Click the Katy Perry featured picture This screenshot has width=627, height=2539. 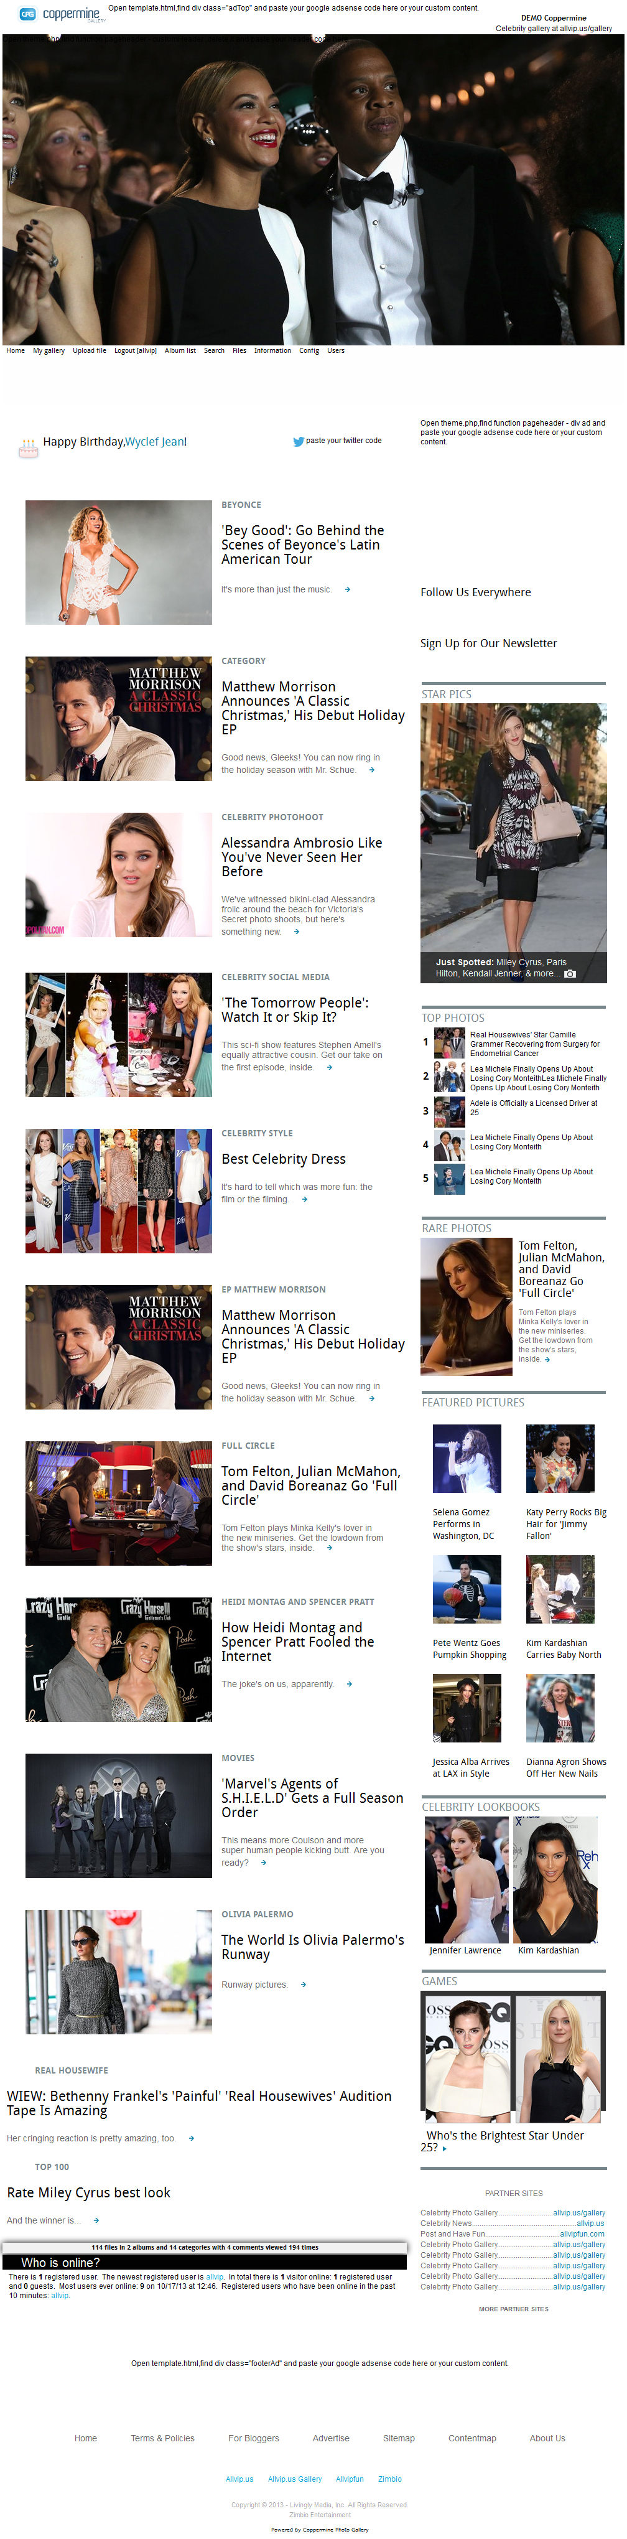point(560,1458)
